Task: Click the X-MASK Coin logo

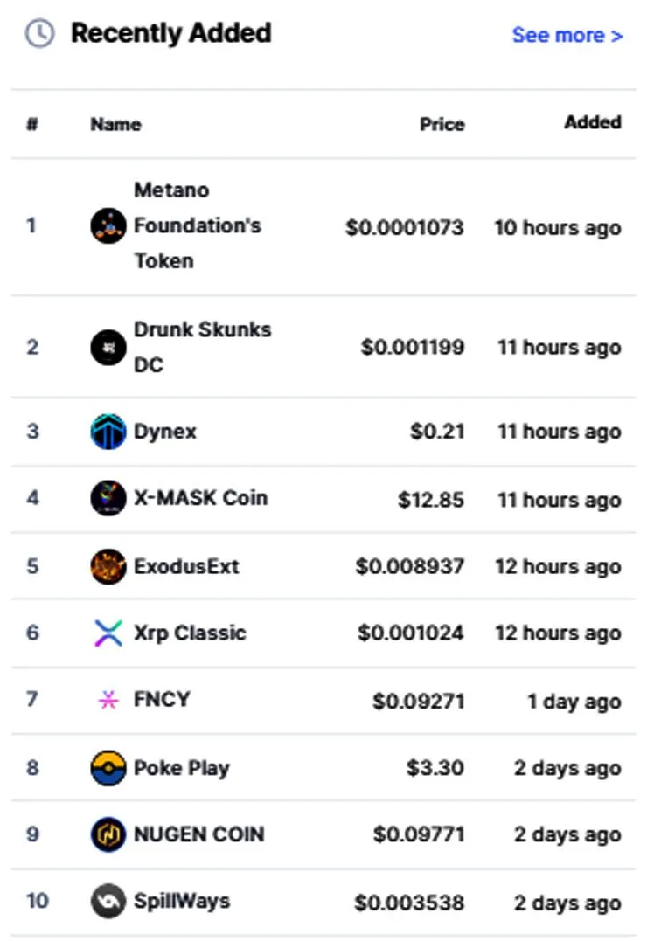Action: click(108, 498)
